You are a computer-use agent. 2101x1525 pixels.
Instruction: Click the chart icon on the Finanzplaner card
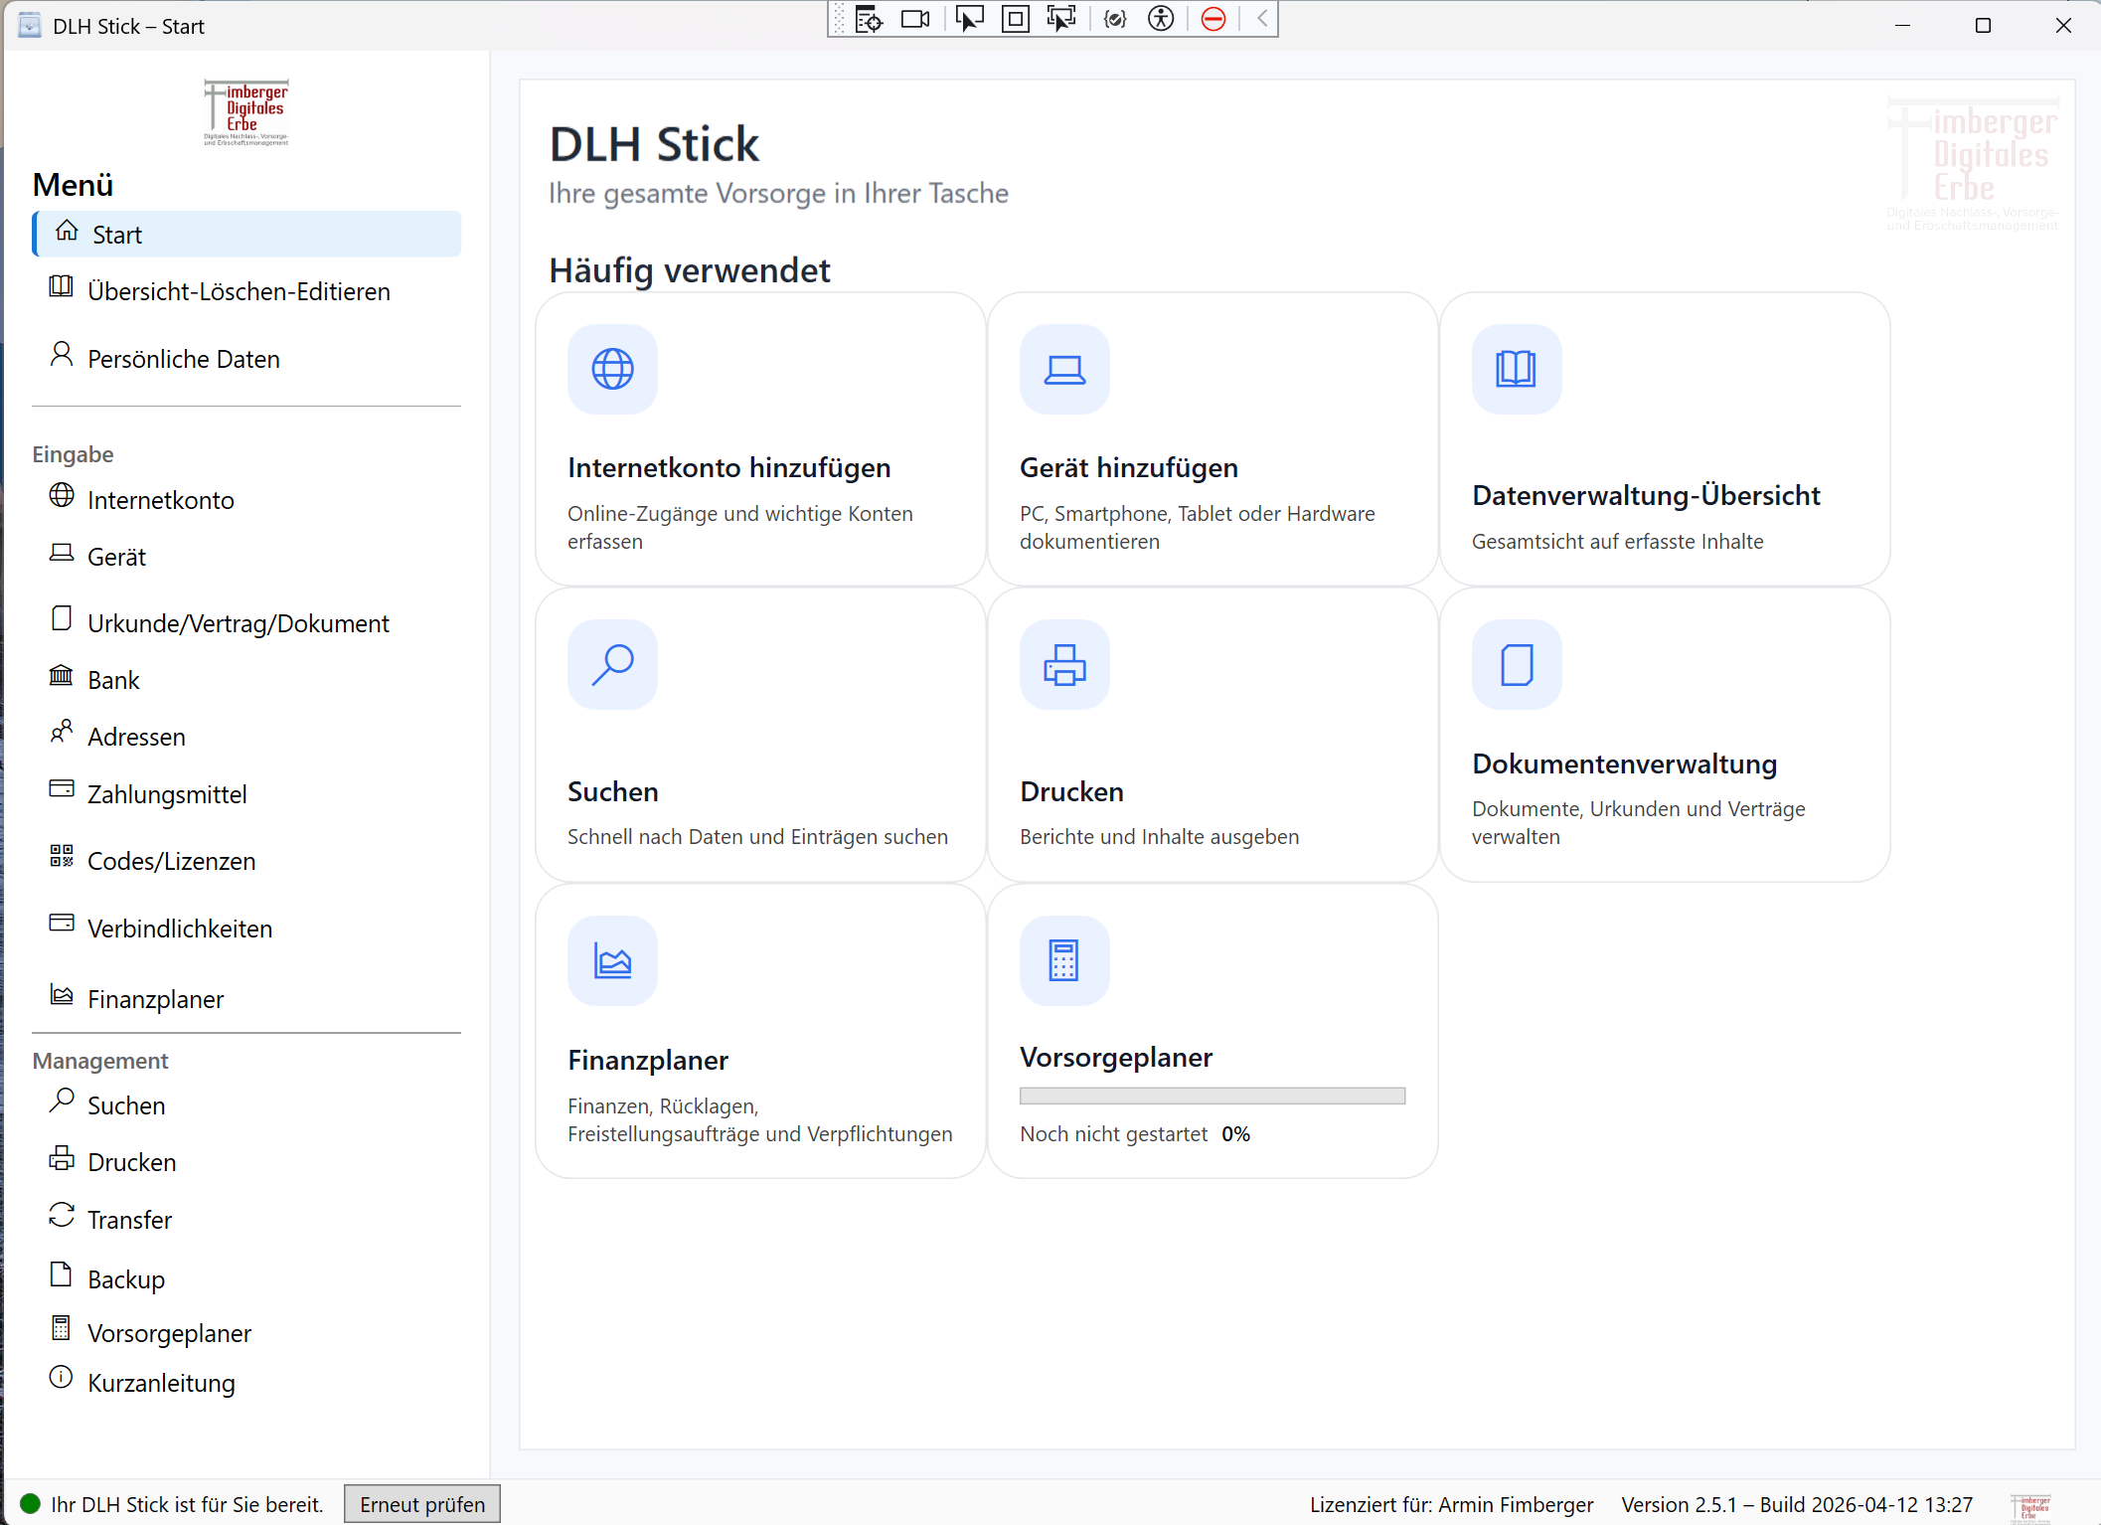pyautogui.click(x=612, y=960)
